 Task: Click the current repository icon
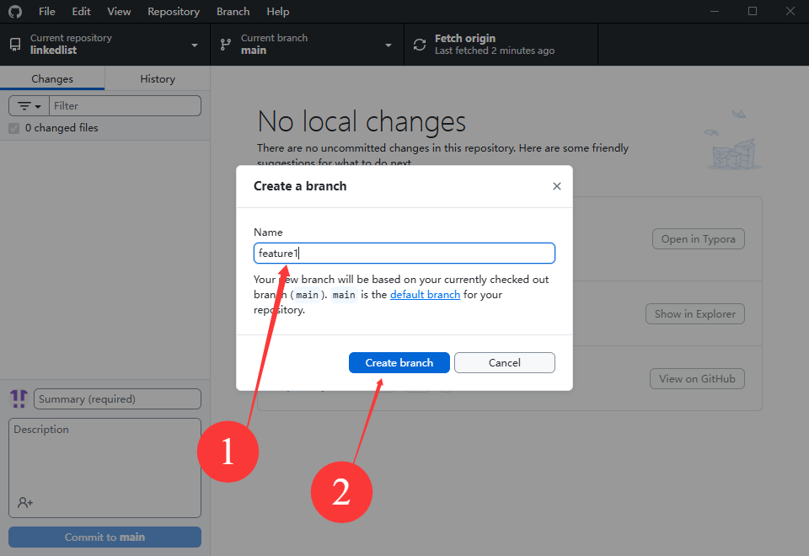tap(15, 45)
